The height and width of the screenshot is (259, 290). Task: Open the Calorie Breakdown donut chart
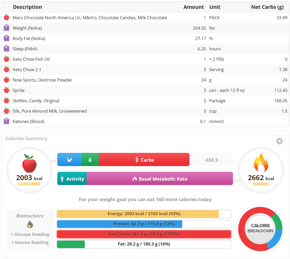coord(260,229)
